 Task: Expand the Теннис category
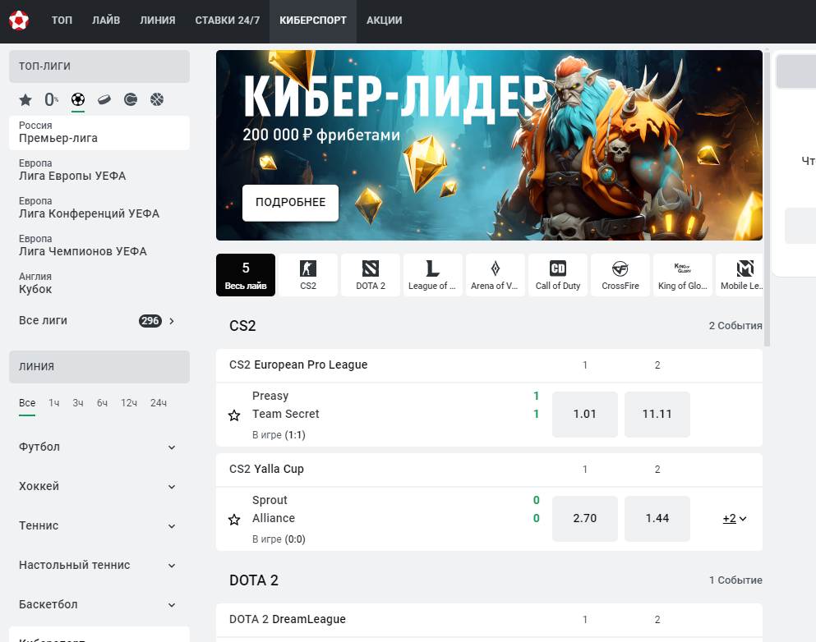pos(99,526)
